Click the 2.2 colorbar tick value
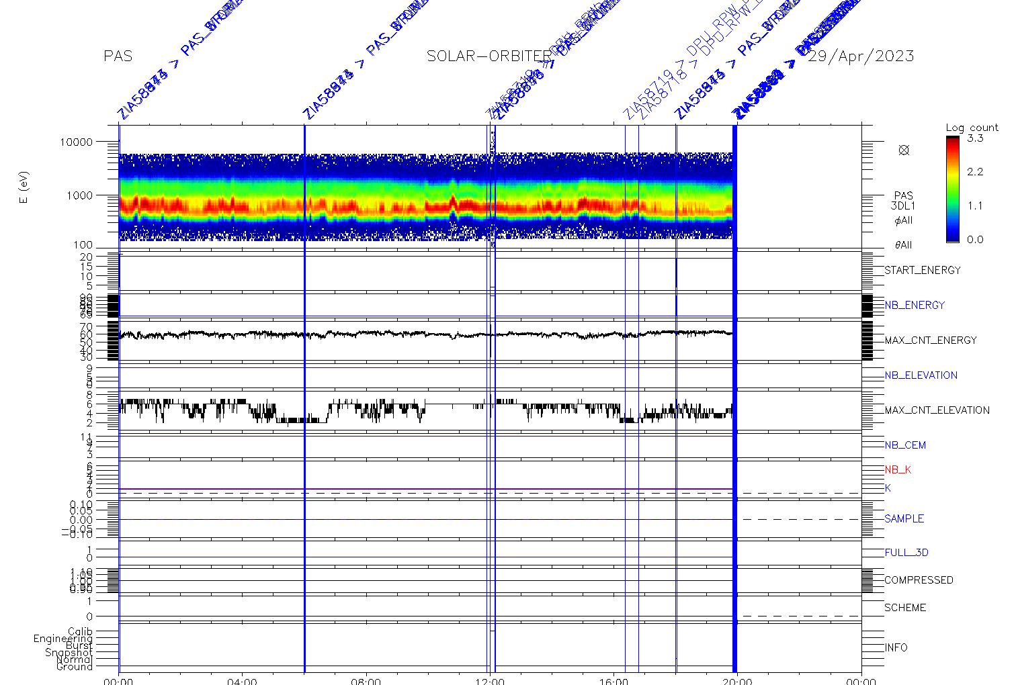This screenshot has width=1016, height=685. (975, 172)
